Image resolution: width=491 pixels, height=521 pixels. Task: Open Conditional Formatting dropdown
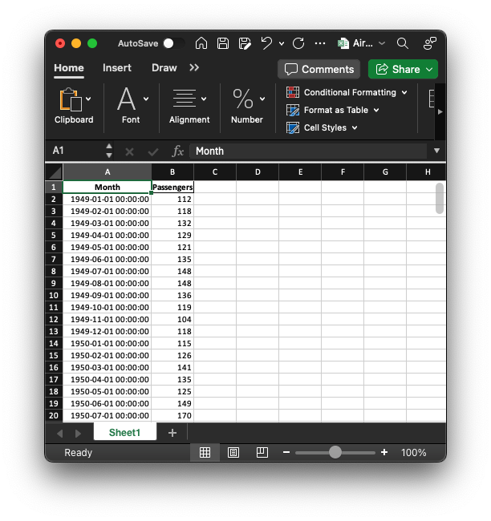(x=347, y=92)
